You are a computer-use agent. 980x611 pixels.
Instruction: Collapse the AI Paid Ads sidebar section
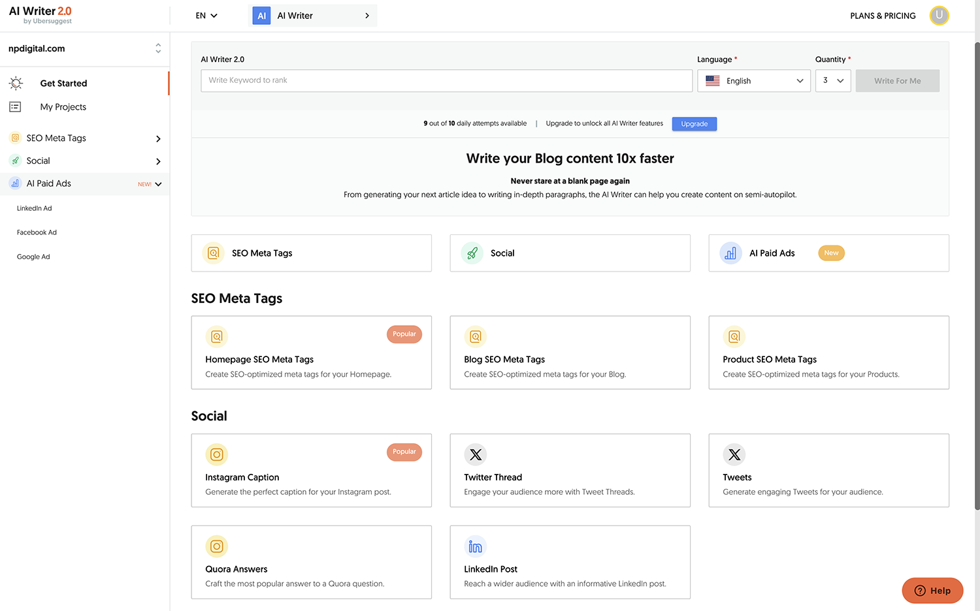click(158, 184)
